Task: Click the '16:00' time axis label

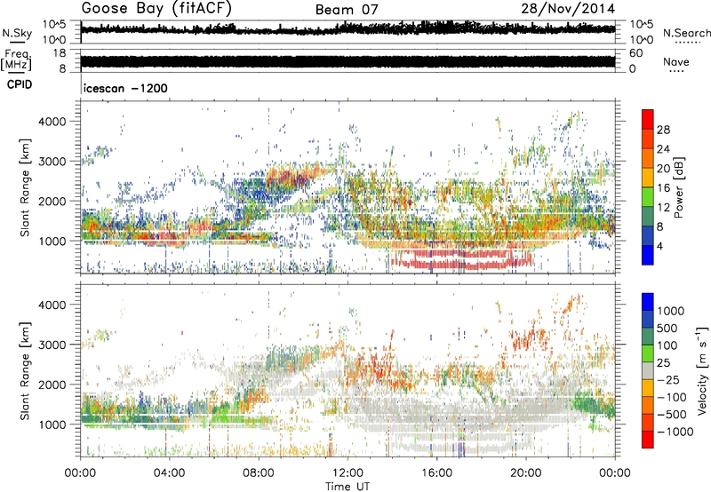Action: tap(436, 473)
